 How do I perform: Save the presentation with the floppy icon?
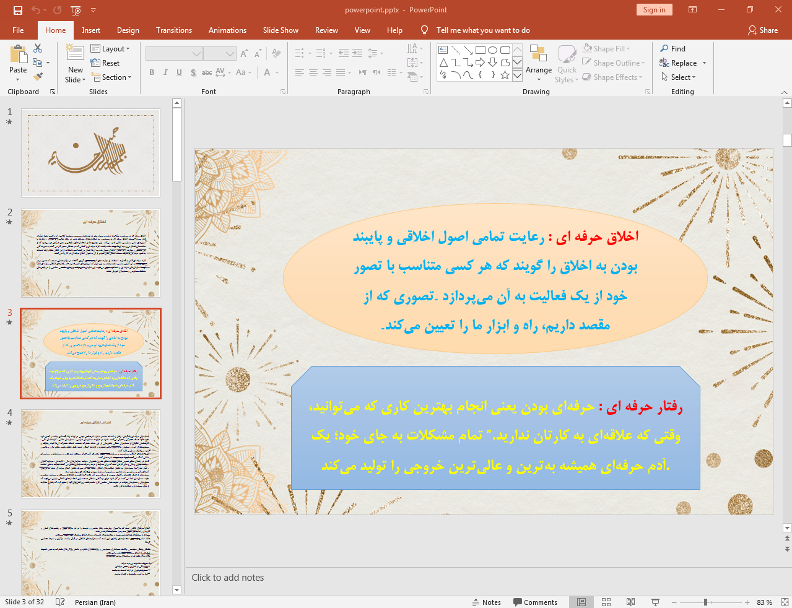point(17,10)
